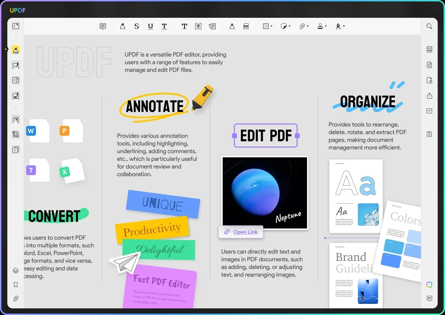Choose the strikethrough text tool
This screenshot has height=315, width=445.
click(137, 26)
